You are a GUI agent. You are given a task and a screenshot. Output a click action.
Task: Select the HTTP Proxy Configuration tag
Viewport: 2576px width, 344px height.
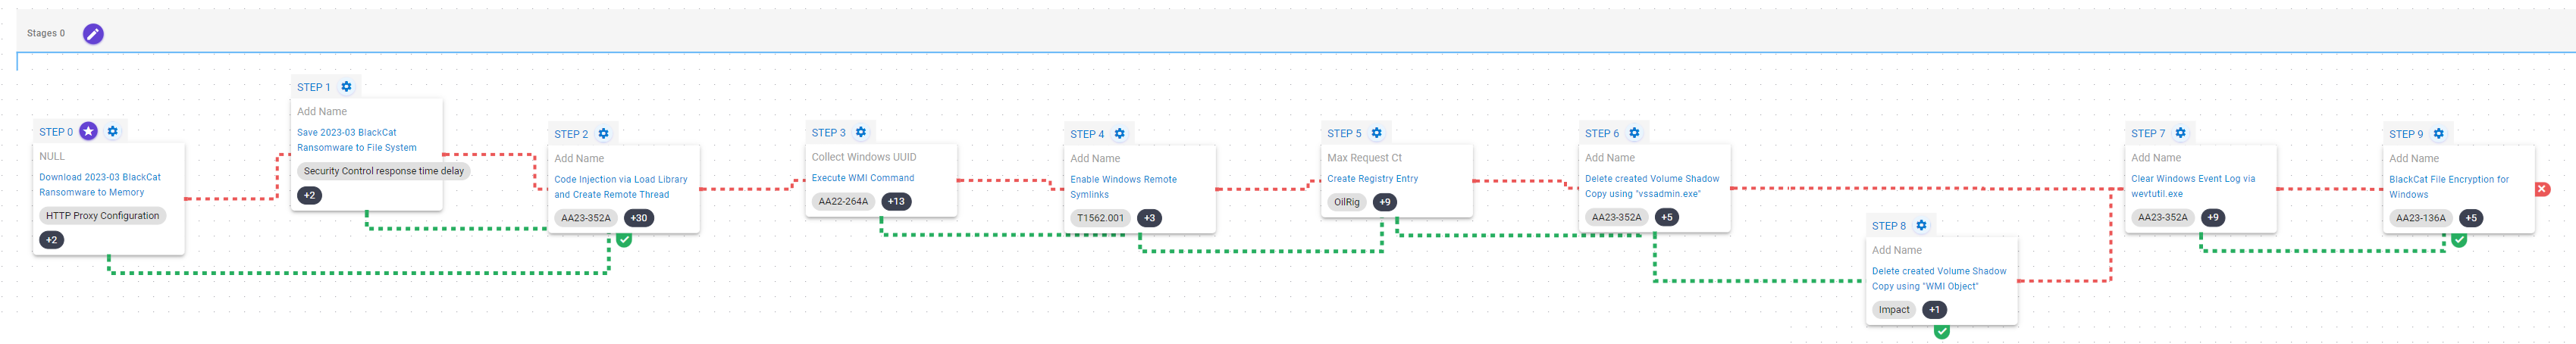(102, 216)
